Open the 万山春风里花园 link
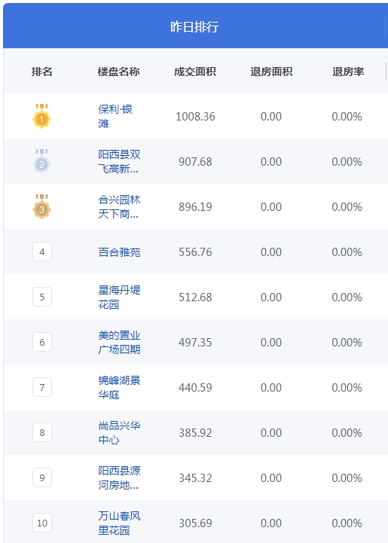This screenshot has width=388, height=543. (x=119, y=523)
